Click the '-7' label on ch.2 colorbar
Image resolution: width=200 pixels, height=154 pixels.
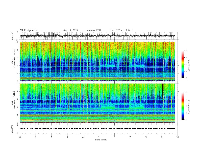(186, 120)
